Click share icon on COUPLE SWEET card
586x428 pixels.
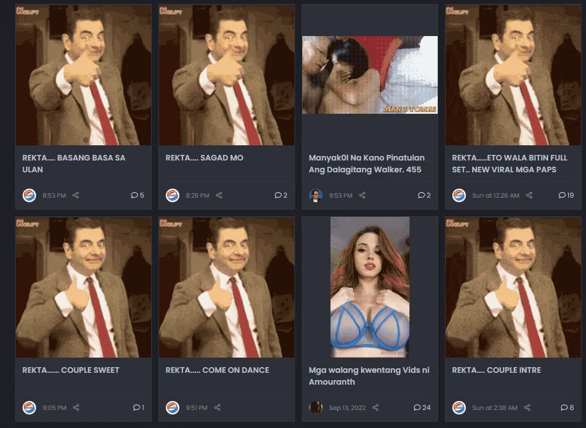(x=76, y=408)
